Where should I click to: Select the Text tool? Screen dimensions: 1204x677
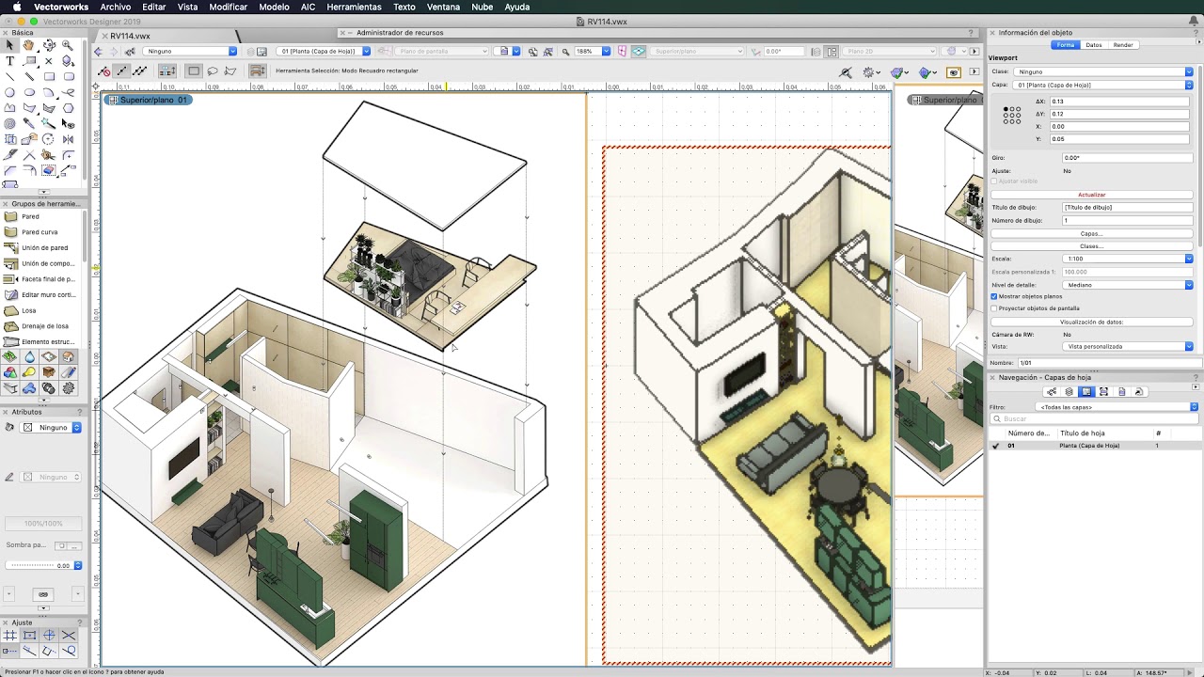click(x=9, y=61)
